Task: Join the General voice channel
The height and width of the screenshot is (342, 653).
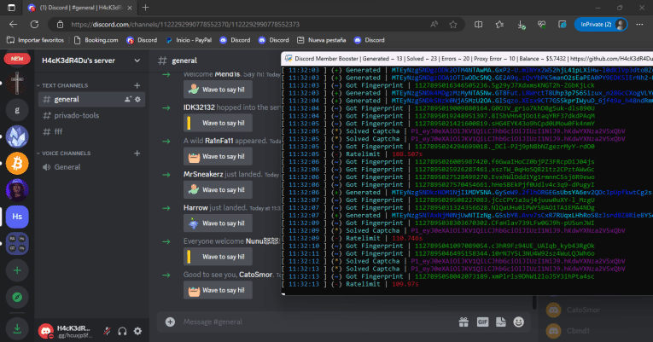Action: click(67, 167)
